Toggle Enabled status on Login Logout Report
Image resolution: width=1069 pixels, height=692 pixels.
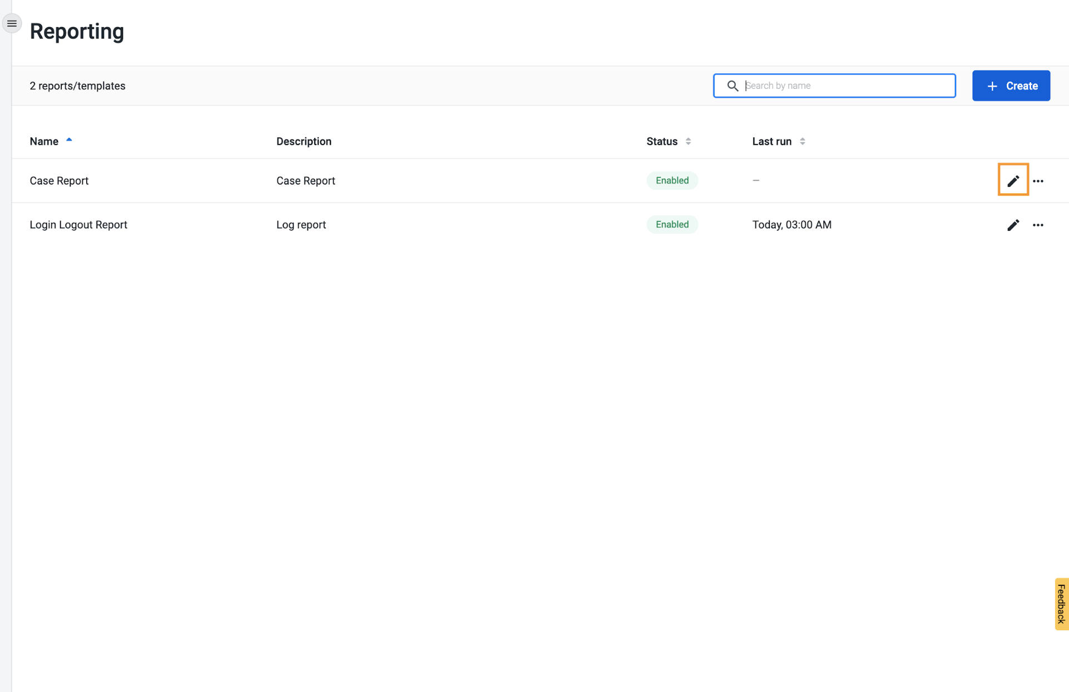pyautogui.click(x=672, y=224)
